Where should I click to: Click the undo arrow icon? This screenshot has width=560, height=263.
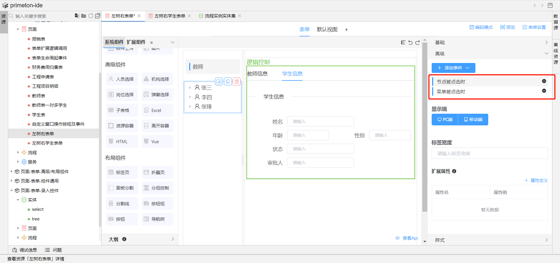click(x=410, y=43)
